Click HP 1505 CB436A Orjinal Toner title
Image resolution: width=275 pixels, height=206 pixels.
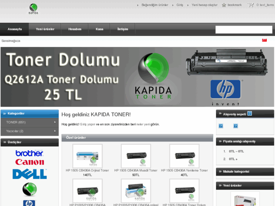click(x=87, y=170)
